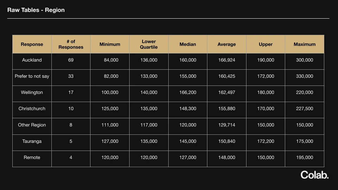Select the Auckland row label

[x=32, y=60]
